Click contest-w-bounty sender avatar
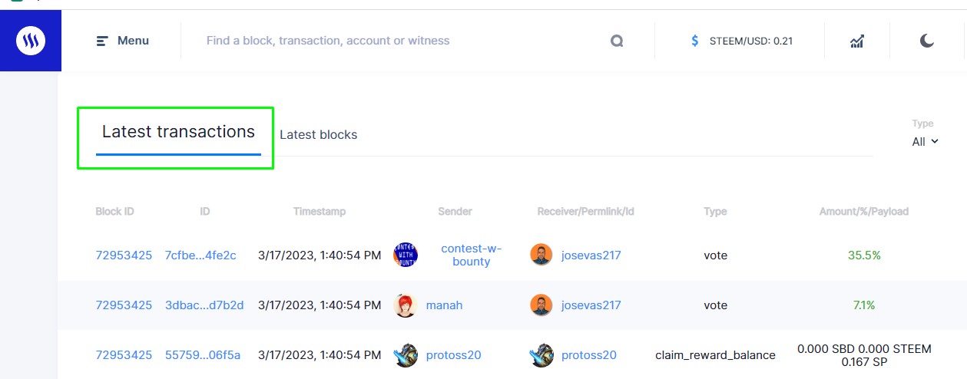 [406, 255]
